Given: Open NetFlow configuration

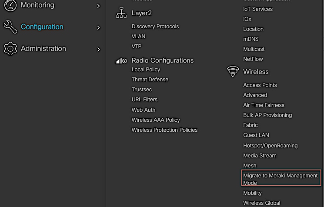Looking at the screenshot, I should 253,59.
